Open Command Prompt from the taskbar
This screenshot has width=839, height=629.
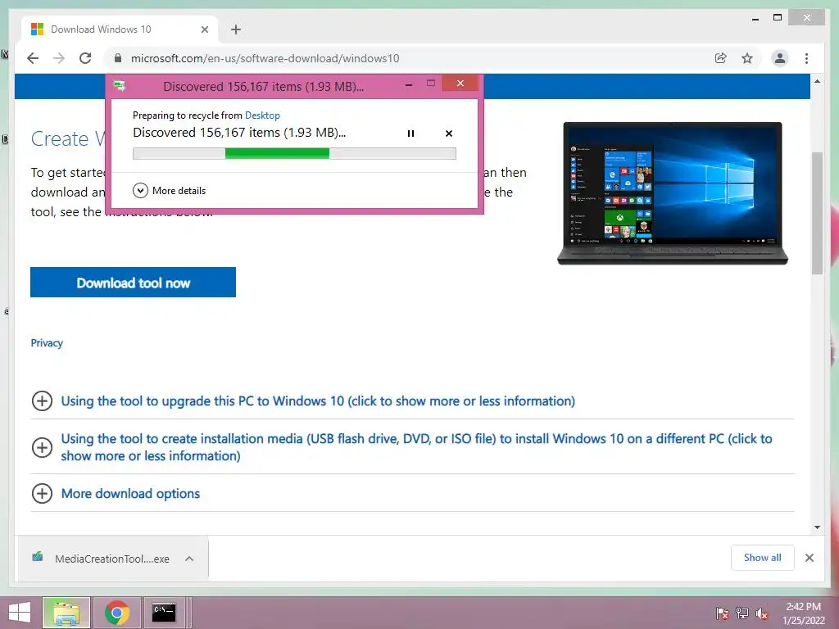(164, 613)
